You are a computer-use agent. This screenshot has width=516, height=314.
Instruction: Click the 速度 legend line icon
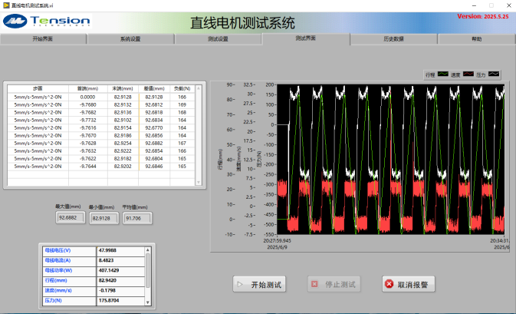(468, 74)
